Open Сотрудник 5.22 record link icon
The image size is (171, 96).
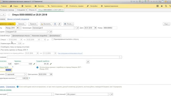[51, 32]
